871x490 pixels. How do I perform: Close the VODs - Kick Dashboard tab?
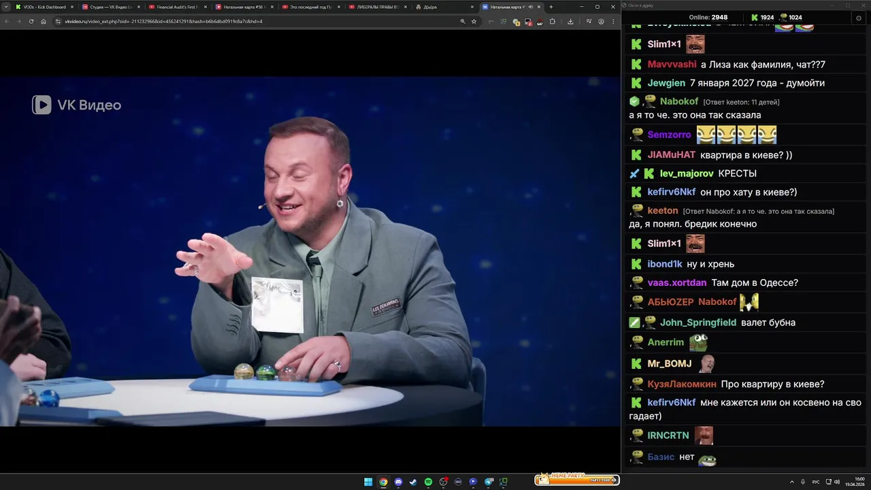coord(71,7)
